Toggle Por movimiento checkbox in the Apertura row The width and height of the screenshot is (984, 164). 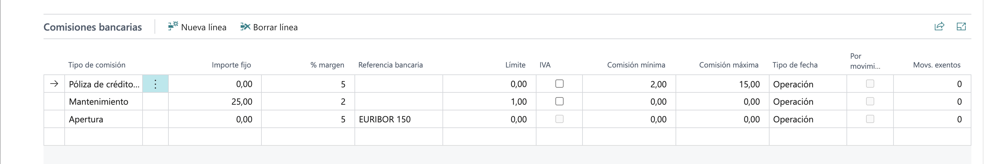pos(870,119)
